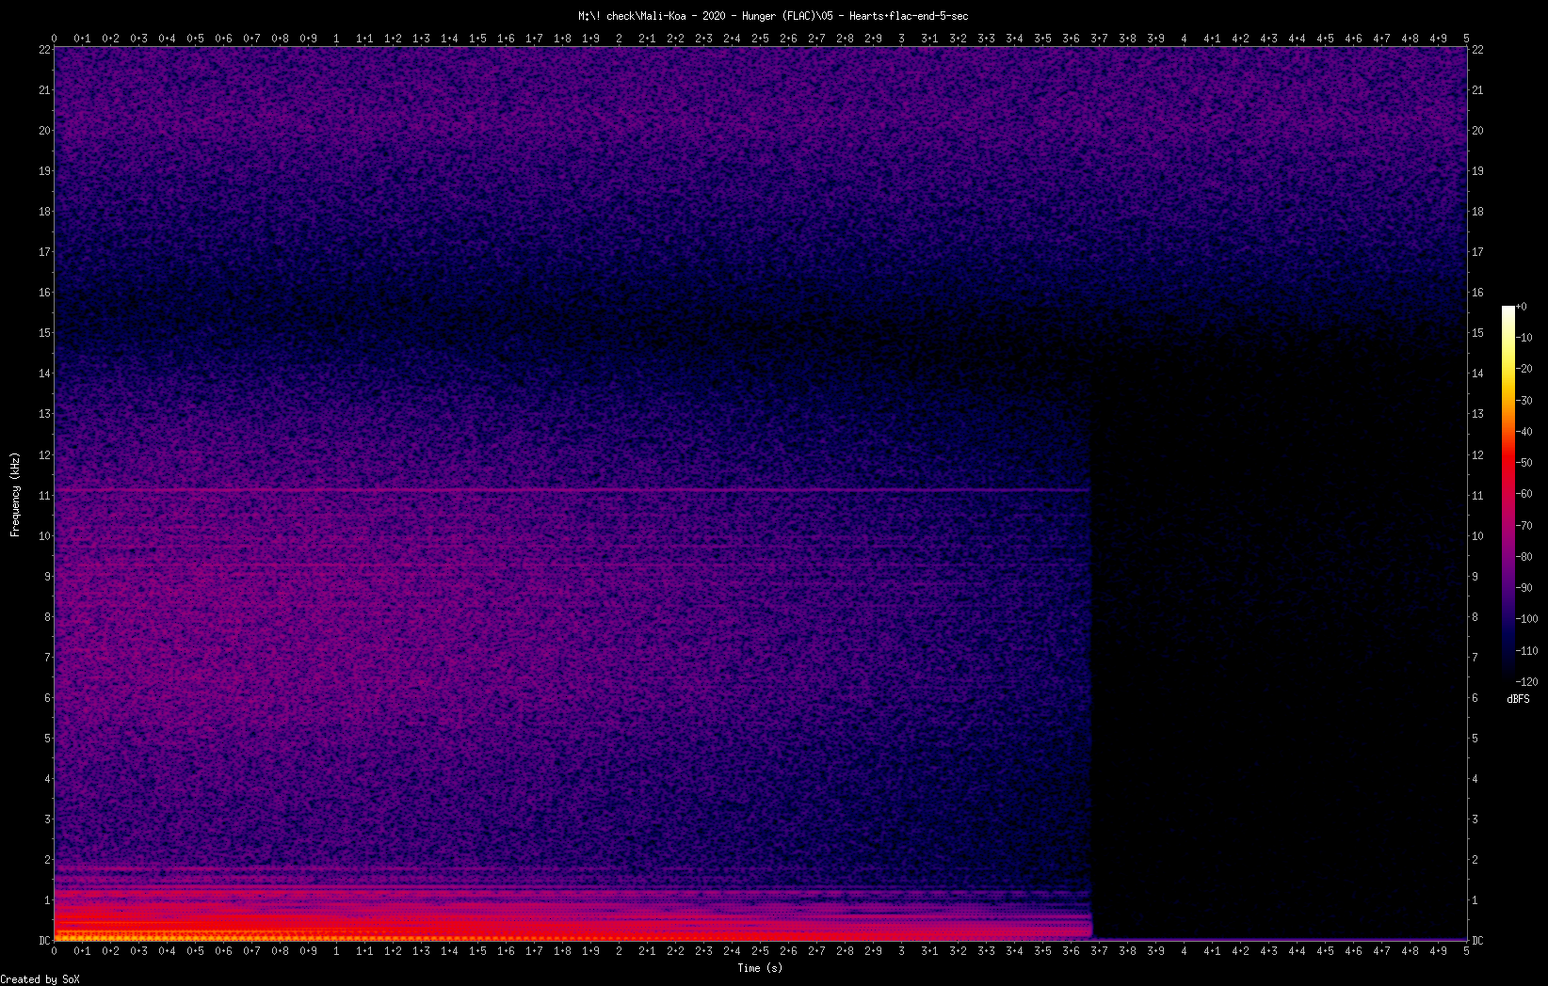Click the "dBFS" legend label

1518,699
